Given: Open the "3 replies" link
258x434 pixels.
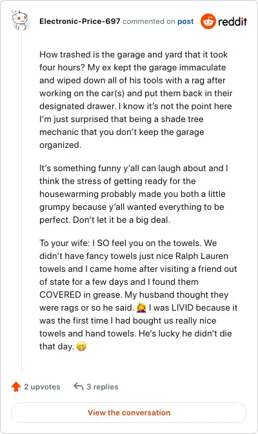Looking at the screenshot, I should [103, 387].
